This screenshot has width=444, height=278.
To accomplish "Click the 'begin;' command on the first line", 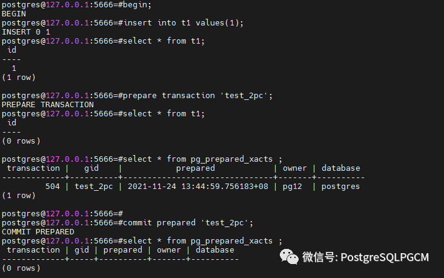I will tap(138, 5).
